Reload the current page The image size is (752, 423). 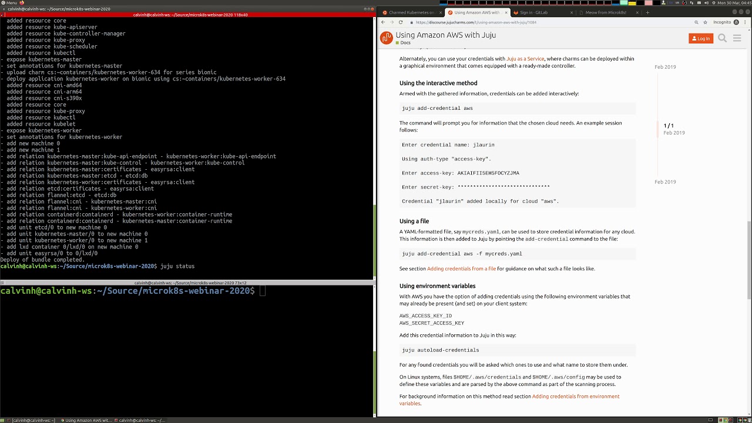click(x=401, y=22)
